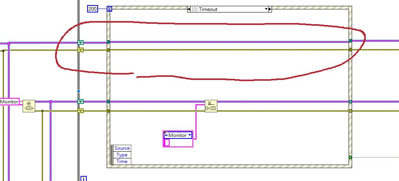Select pink string element inside cluster constant
Image resolution: width=399 pixels, height=181 pixels.
point(167,143)
